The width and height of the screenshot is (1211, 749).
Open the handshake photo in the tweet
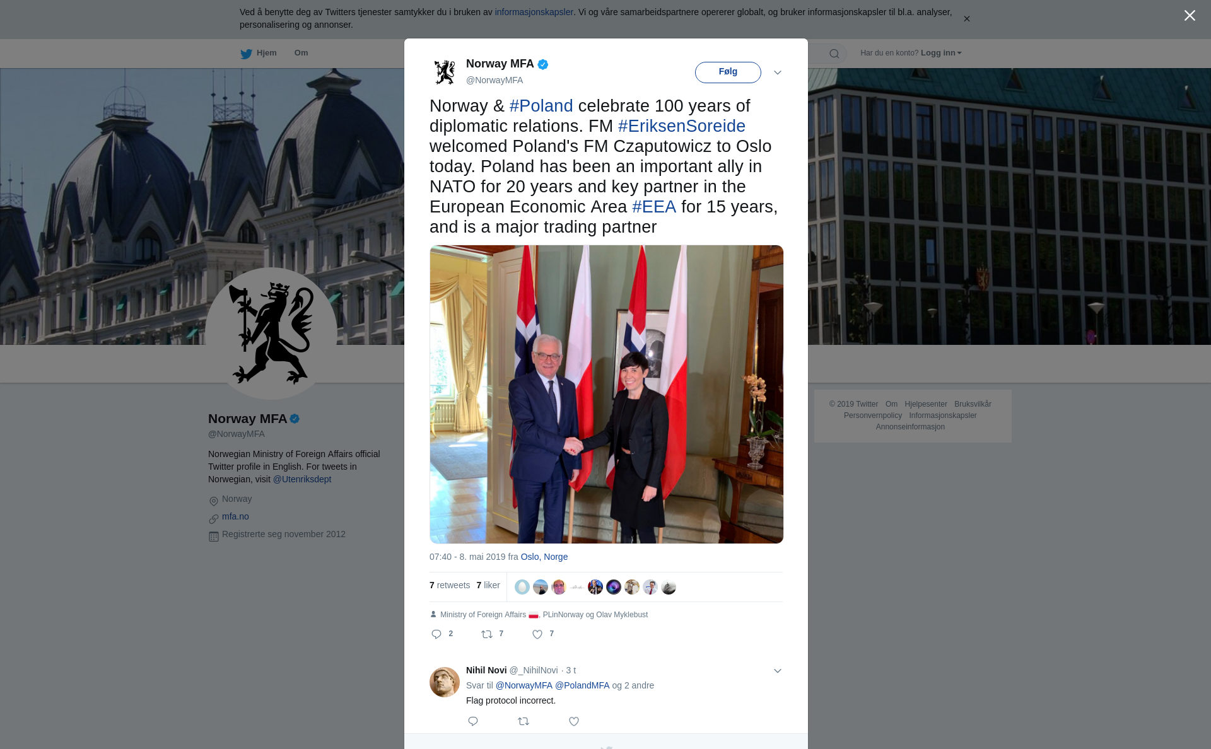point(606,394)
